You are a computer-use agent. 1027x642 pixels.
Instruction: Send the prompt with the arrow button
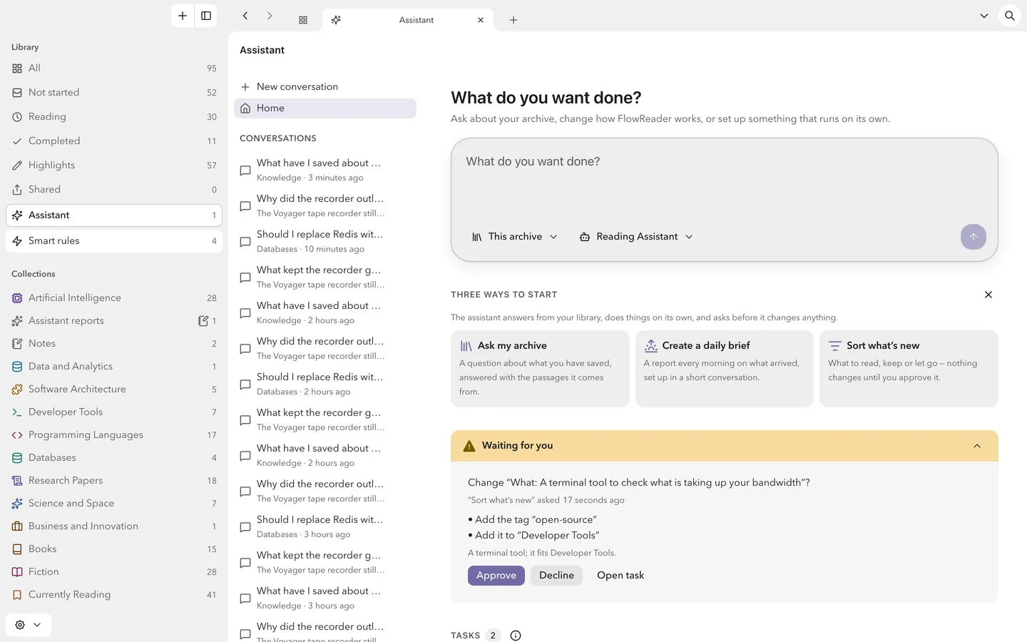click(x=974, y=237)
